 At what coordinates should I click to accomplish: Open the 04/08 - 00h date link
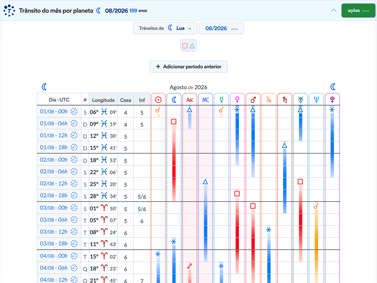54,256
